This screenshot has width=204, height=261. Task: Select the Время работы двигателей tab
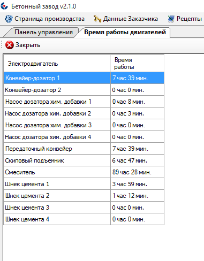(125, 32)
